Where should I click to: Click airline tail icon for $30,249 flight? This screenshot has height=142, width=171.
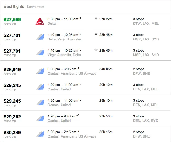(40, 134)
